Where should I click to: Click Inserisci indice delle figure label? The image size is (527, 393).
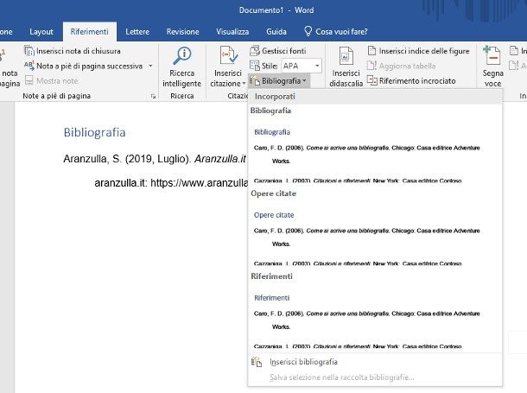click(424, 51)
